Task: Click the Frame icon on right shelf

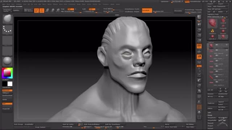Action: click(x=199, y=75)
